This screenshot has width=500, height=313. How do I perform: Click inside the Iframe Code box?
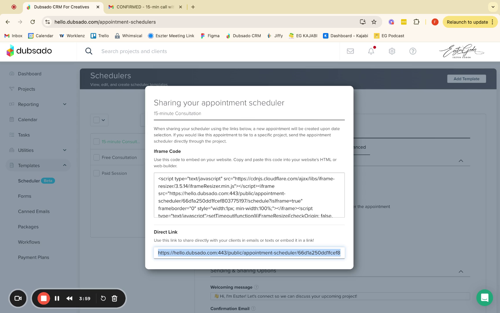249,195
